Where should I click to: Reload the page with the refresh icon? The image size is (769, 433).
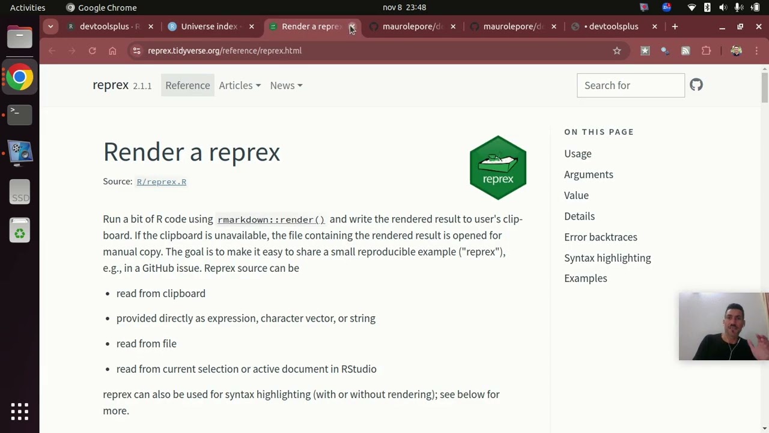[92, 51]
